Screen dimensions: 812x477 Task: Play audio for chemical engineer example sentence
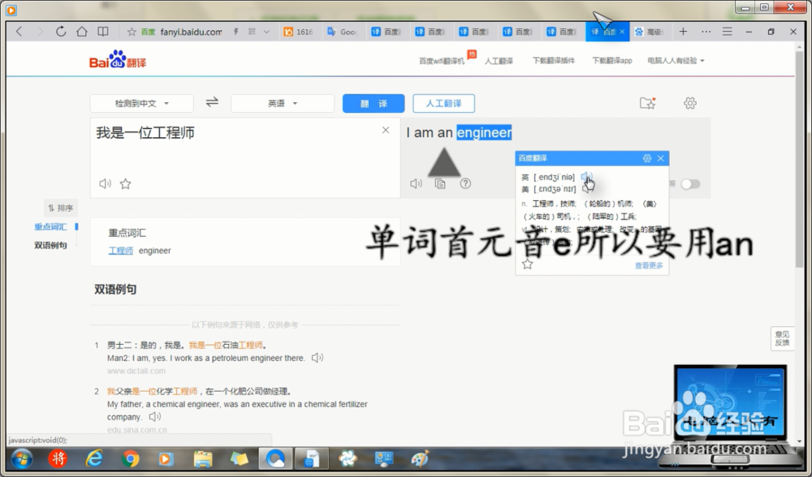click(x=155, y=416)
